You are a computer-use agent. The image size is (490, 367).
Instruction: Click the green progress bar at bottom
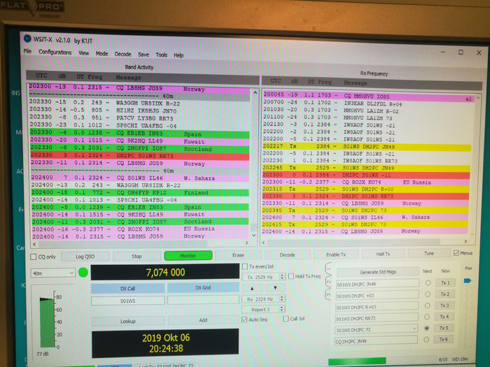click(357, 361)
